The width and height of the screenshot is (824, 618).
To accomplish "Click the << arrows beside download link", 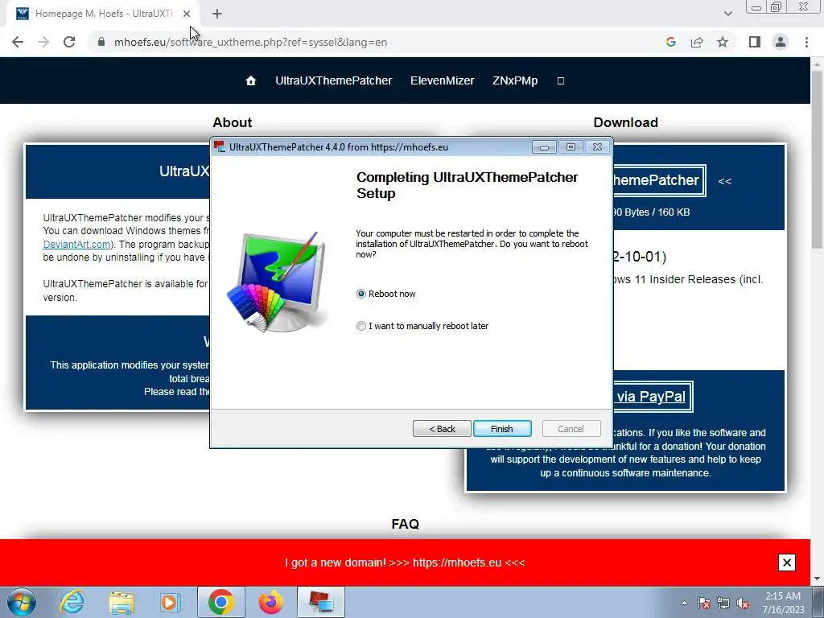I will point(725,181).
